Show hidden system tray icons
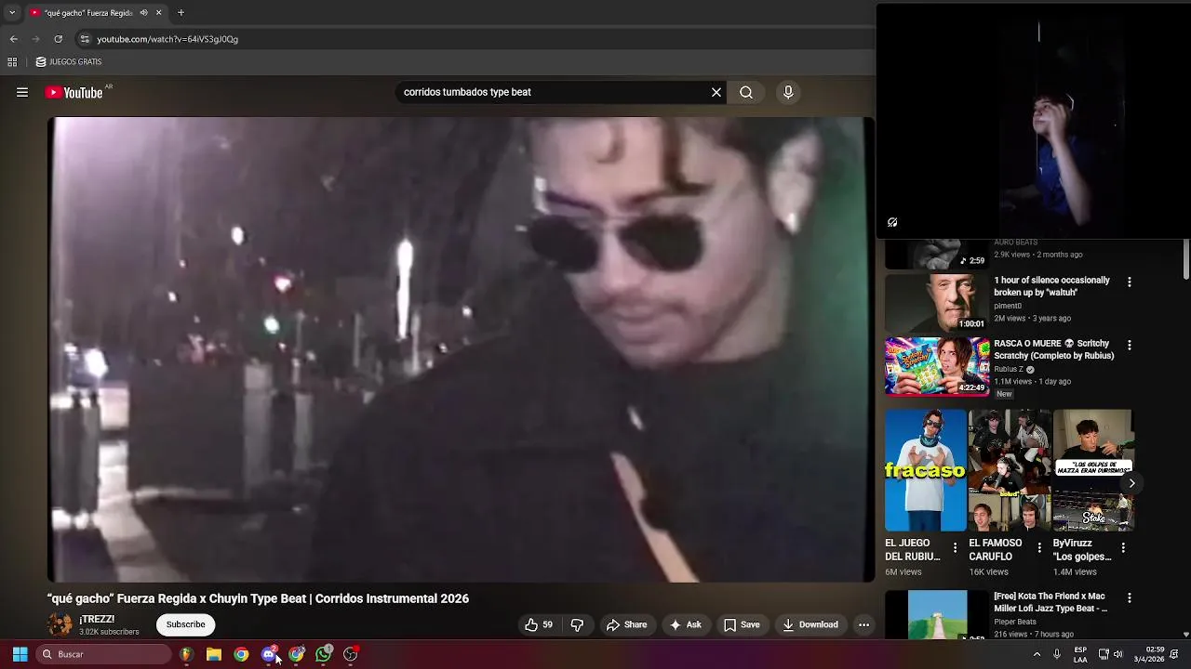 [x=1037, y=654]
